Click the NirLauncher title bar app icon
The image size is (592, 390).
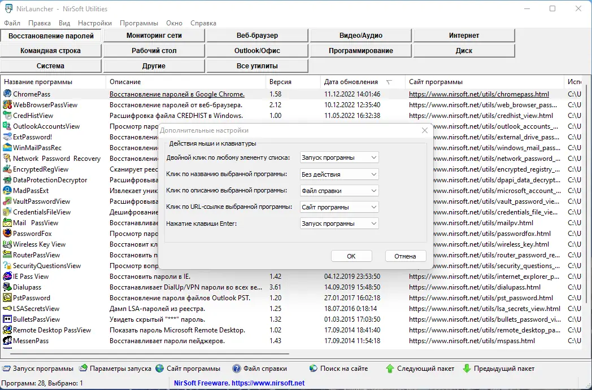8,8
